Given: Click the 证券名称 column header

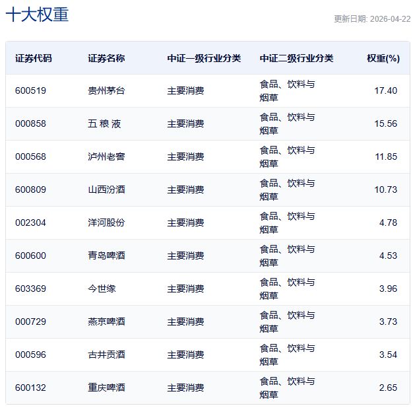Looking at the screenshot, I should coord(106,58).
